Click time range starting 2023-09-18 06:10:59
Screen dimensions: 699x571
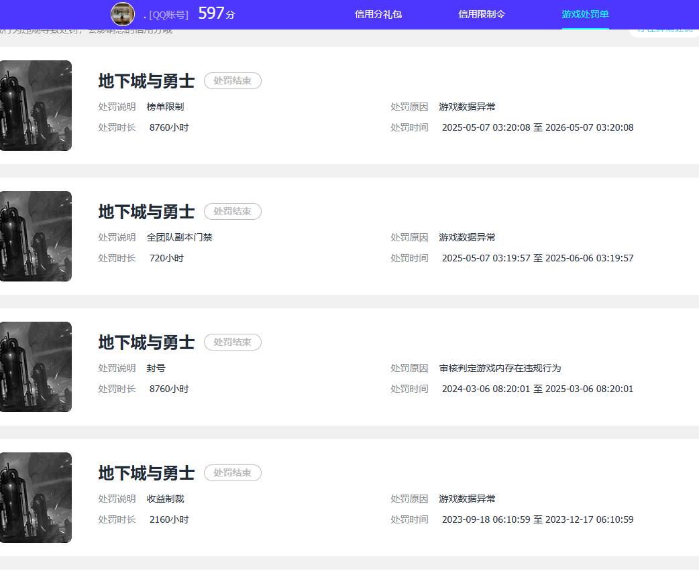537,520
